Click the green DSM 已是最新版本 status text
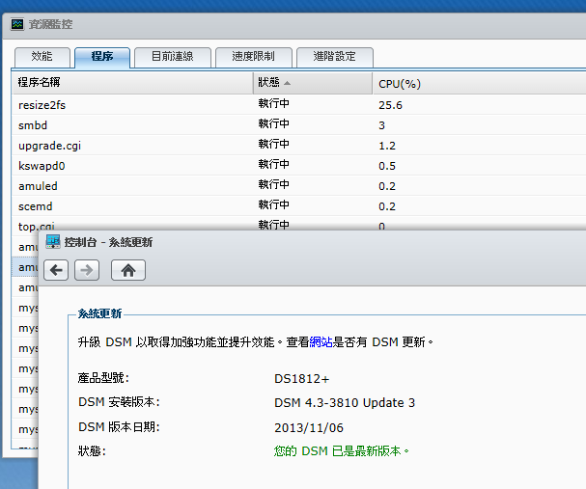This screenshot has height=489, width=586. tap(342, 451)
